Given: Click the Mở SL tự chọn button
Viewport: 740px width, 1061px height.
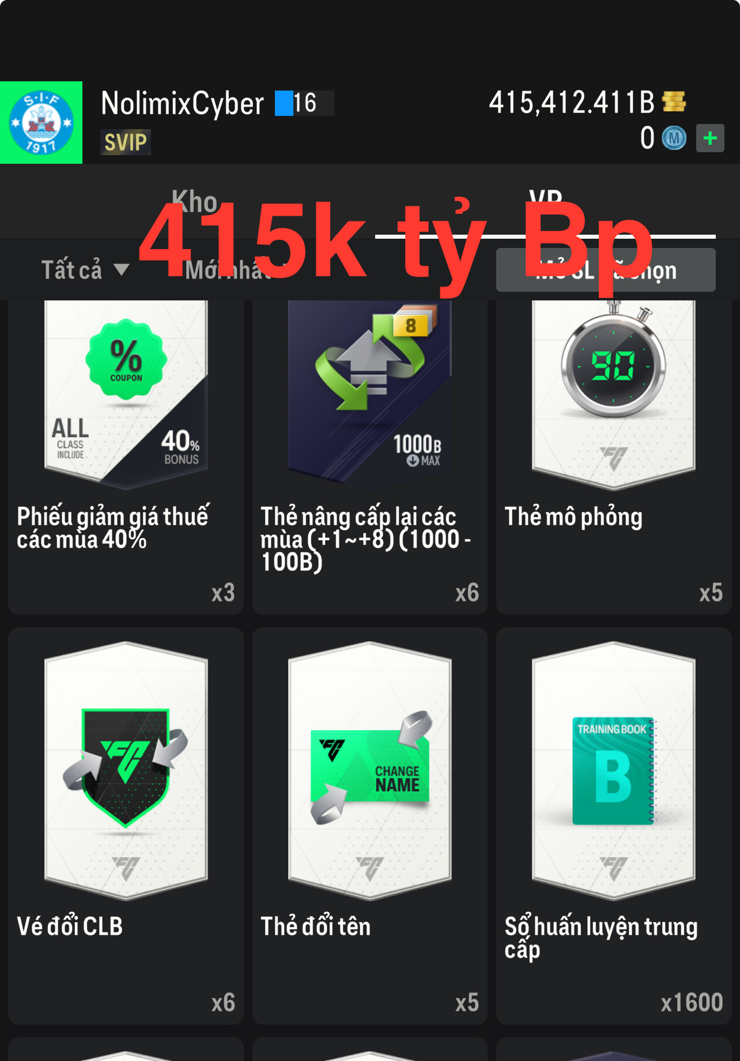Looking at the screenshot, I should 606,270.
